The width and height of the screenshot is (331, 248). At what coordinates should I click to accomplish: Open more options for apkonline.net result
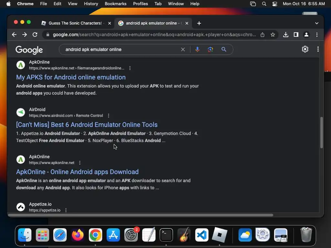(80, 163)
